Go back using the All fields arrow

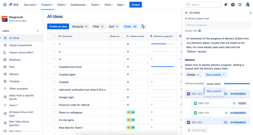coord(187,13)
